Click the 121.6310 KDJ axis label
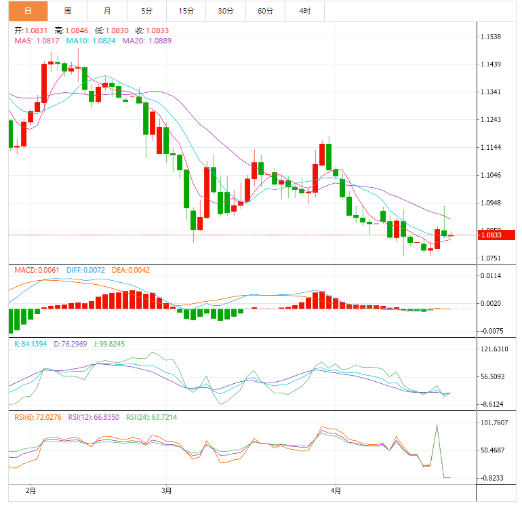The width and height of the screenshot is (522, 508). (494, 349)
